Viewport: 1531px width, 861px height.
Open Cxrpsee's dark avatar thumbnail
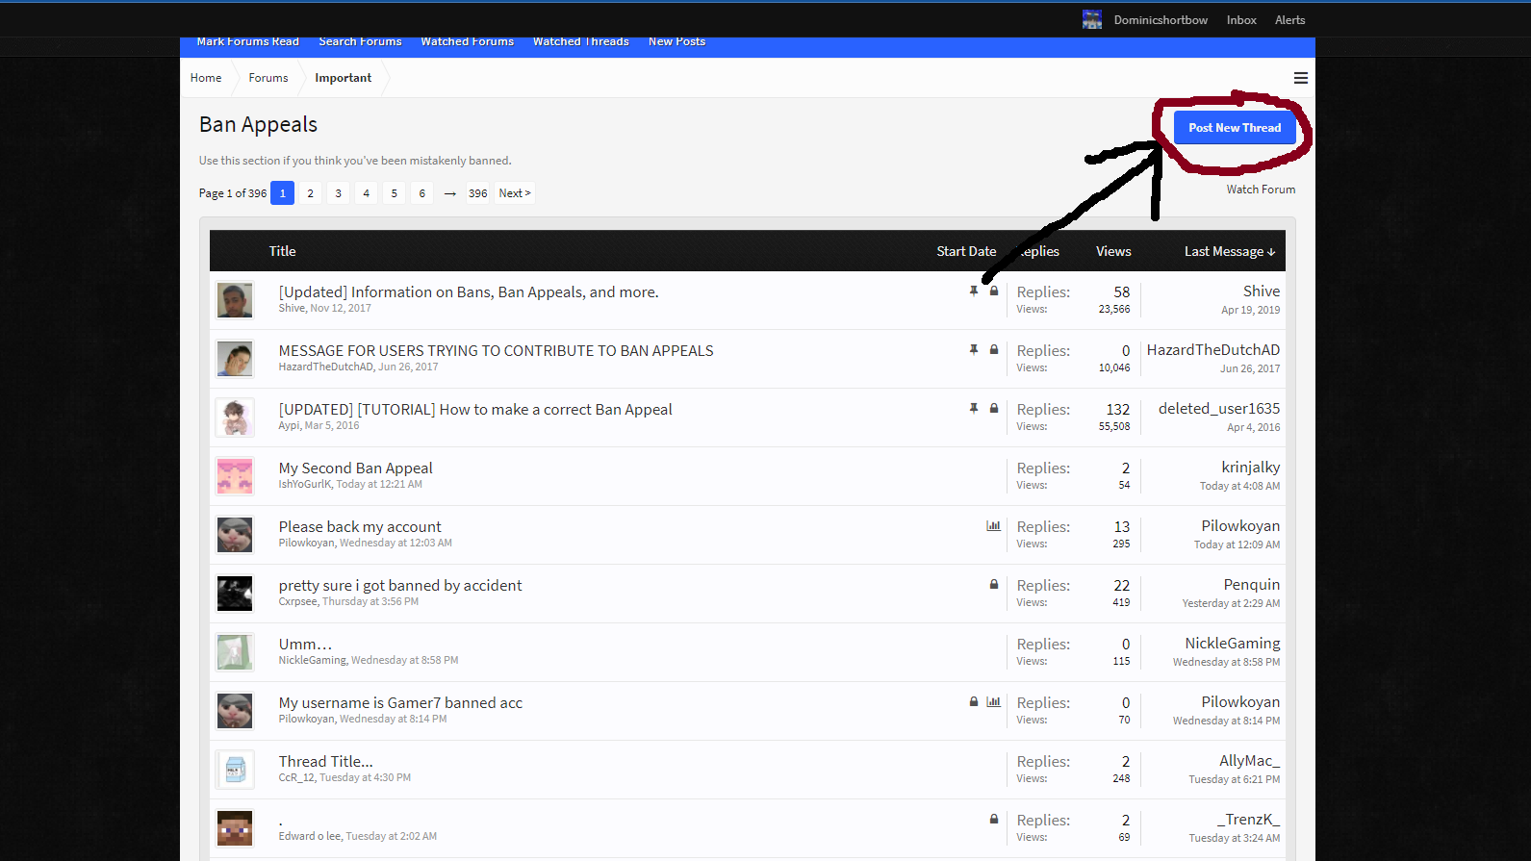tap(235, 594)
